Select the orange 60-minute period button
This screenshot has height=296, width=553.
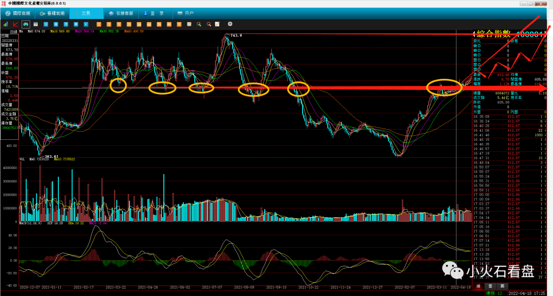coord(149,25)
